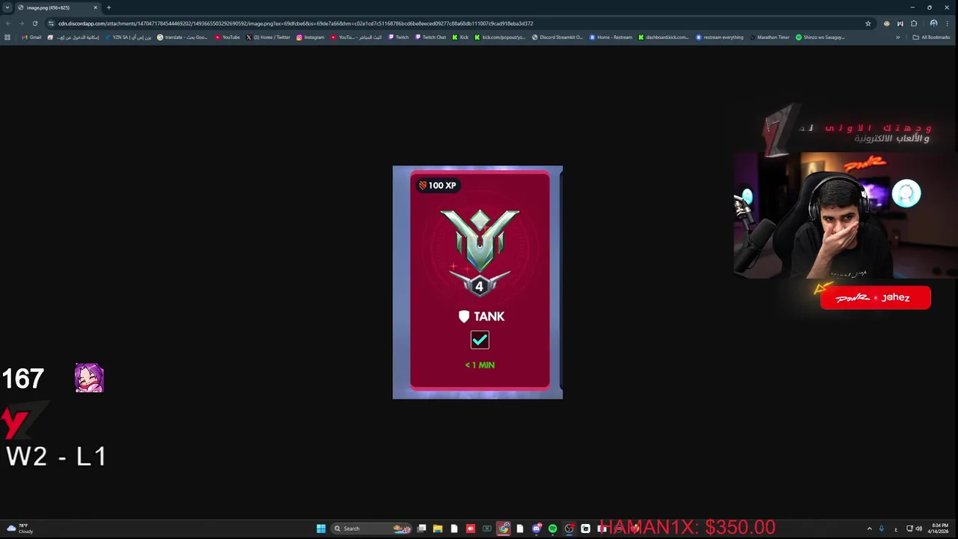Open File Explorer from taskbar

438,529
